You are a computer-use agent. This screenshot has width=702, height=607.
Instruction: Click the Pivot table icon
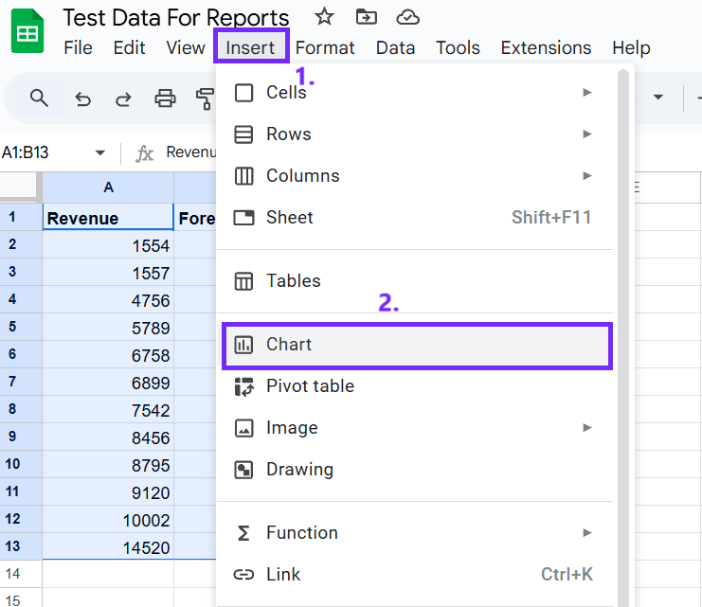click(244, 386)
